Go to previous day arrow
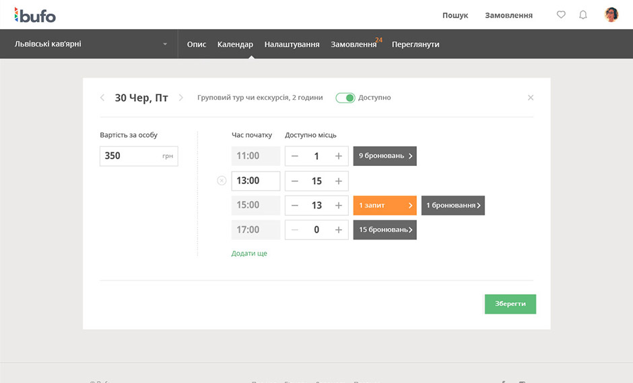 pyautogui.click(x=102, y=98)
